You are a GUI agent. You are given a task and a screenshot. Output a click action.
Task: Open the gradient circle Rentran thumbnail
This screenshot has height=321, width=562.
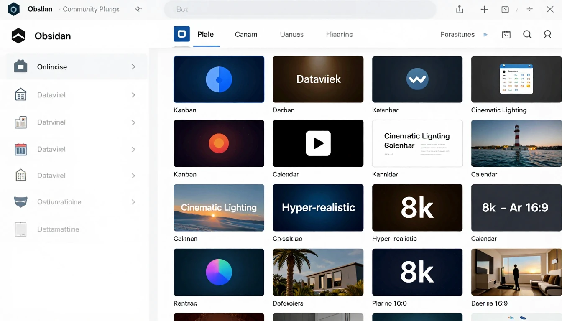tap(219, 272)
